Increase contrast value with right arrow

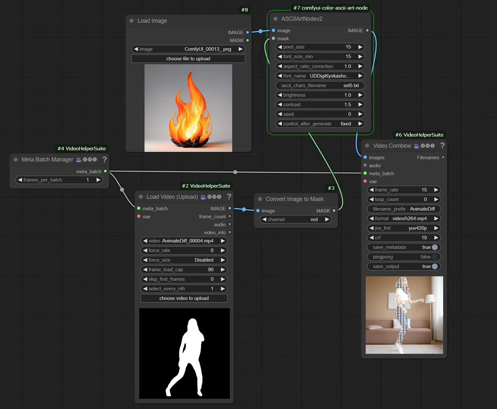[360, 104]
